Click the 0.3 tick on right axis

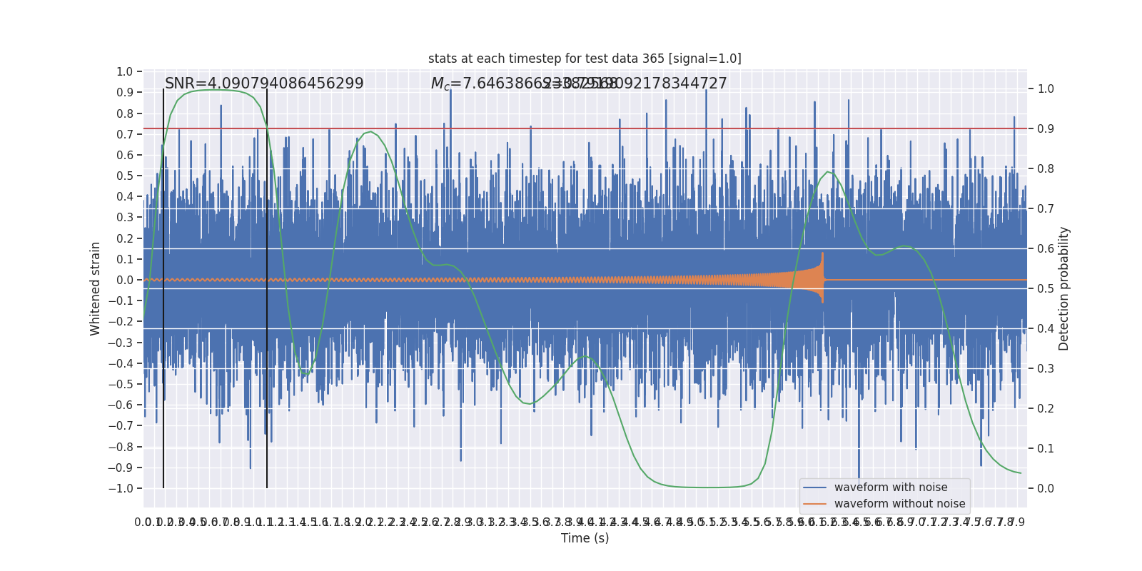click(x=1046, y=369)
